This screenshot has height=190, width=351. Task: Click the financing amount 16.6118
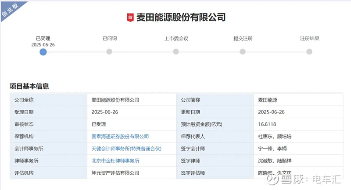click(x=267, y=124)
